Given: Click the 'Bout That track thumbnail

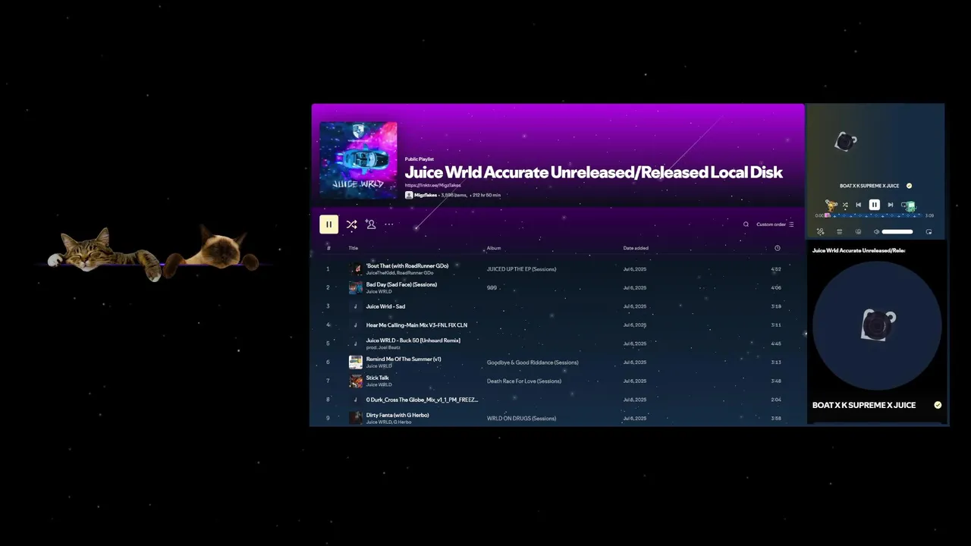Looking at the screenshot, I should 355,269.
